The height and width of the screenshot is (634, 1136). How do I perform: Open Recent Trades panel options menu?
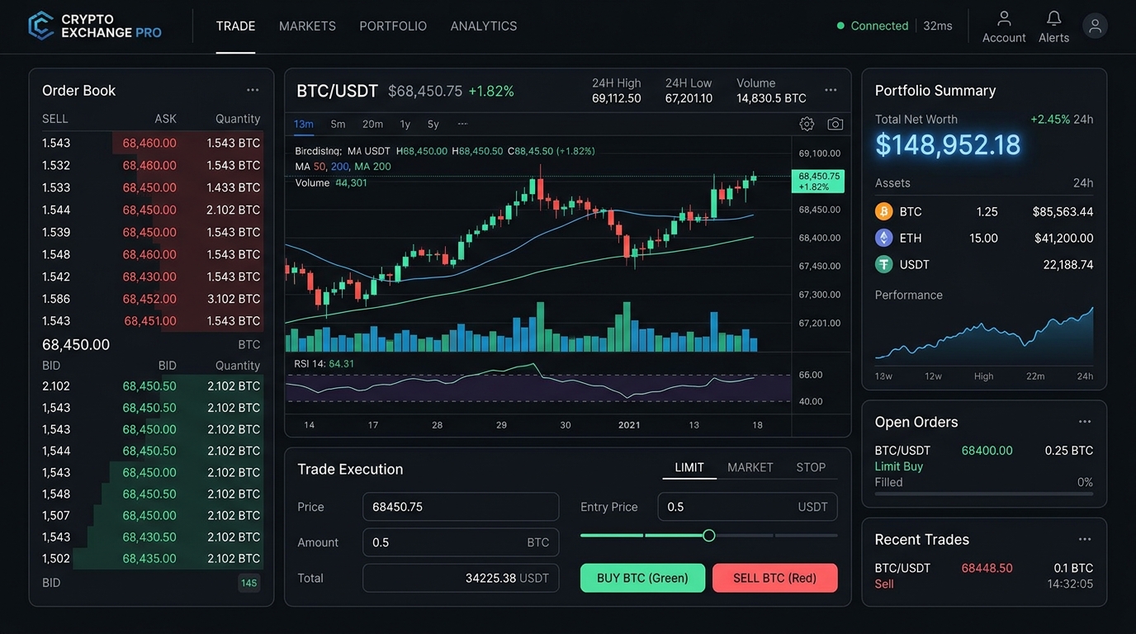pos(1085,539)
